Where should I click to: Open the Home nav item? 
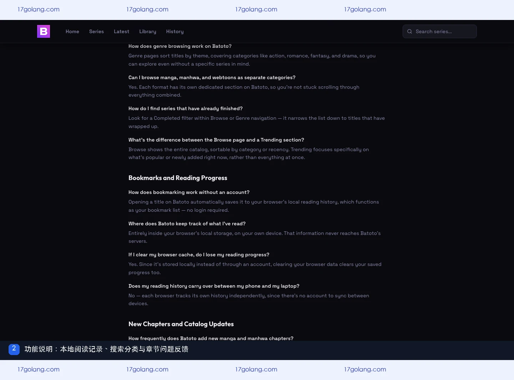[x=72, y=31]
